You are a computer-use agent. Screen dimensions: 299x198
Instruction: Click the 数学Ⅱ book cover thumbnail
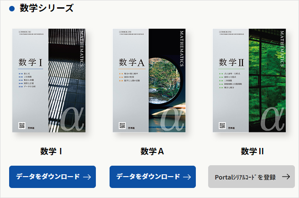[x=249, y=80]
